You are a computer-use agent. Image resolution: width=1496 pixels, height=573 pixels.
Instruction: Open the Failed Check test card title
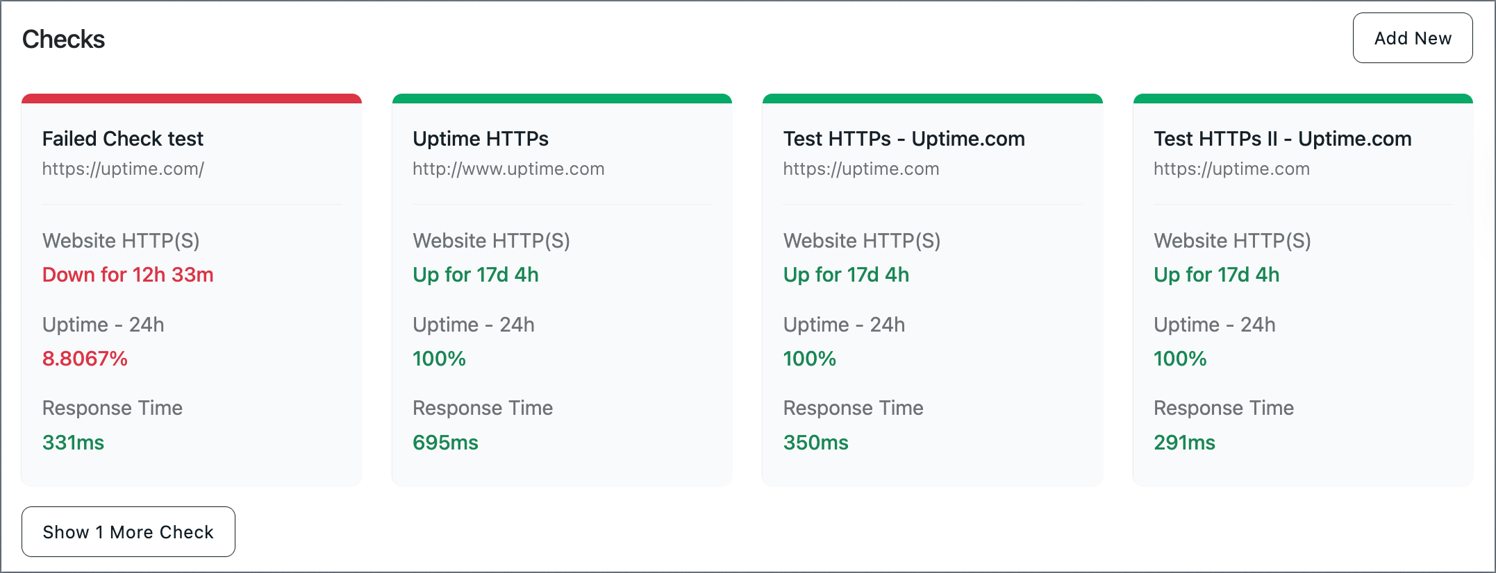click(x=123, y=139)
